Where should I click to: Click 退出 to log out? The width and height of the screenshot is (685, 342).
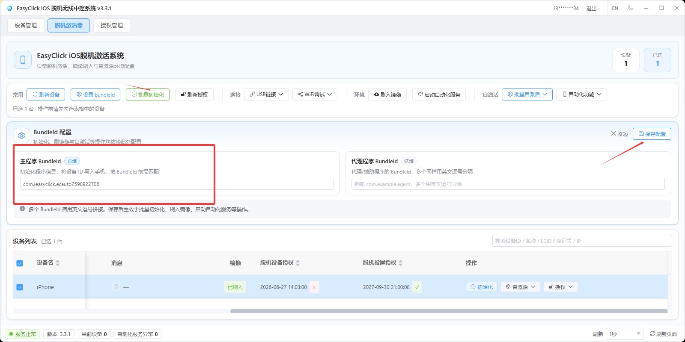tap(592, 8)
